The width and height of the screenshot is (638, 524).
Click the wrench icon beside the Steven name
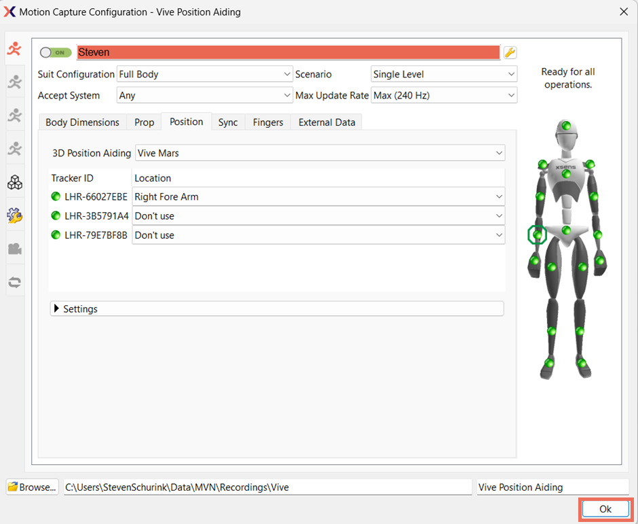510,53
